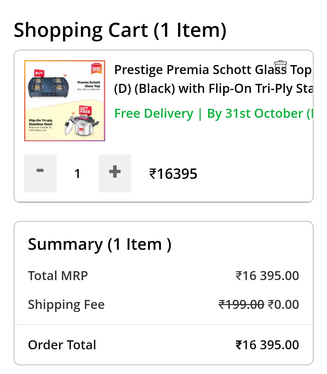
Task: Click the gas stove picture in thumbnail
Action: click(x=49, y=86)
